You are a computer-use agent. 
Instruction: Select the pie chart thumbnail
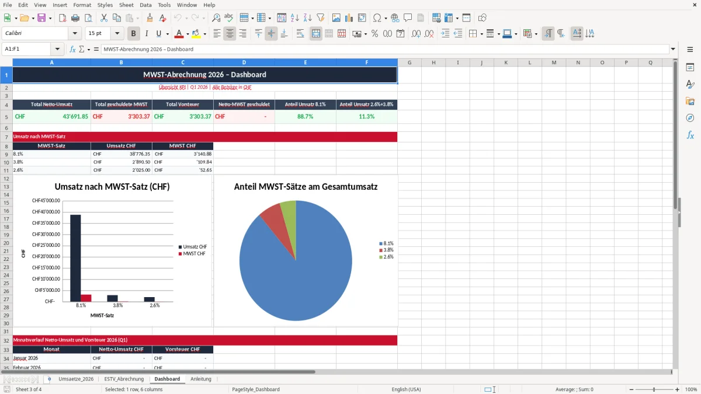click(306, 251)
